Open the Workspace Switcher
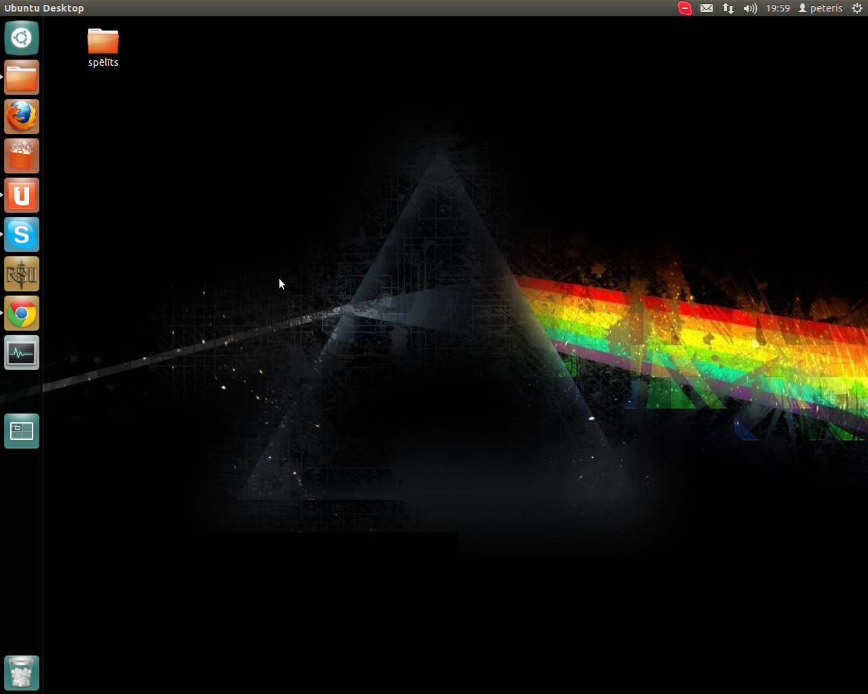868x694 pixels. [x=22, y=431]
